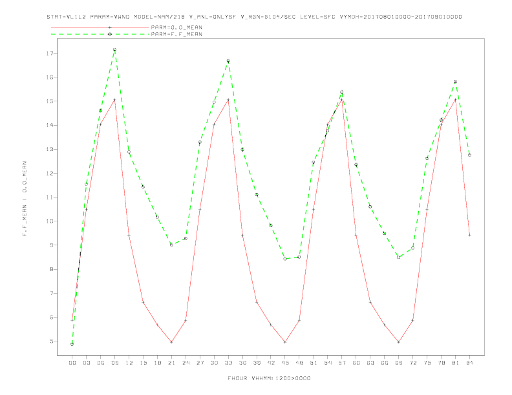The height and width of the screenshot is (395, 512).
Task: Click y-axis tick label 17
Action: 50,53
